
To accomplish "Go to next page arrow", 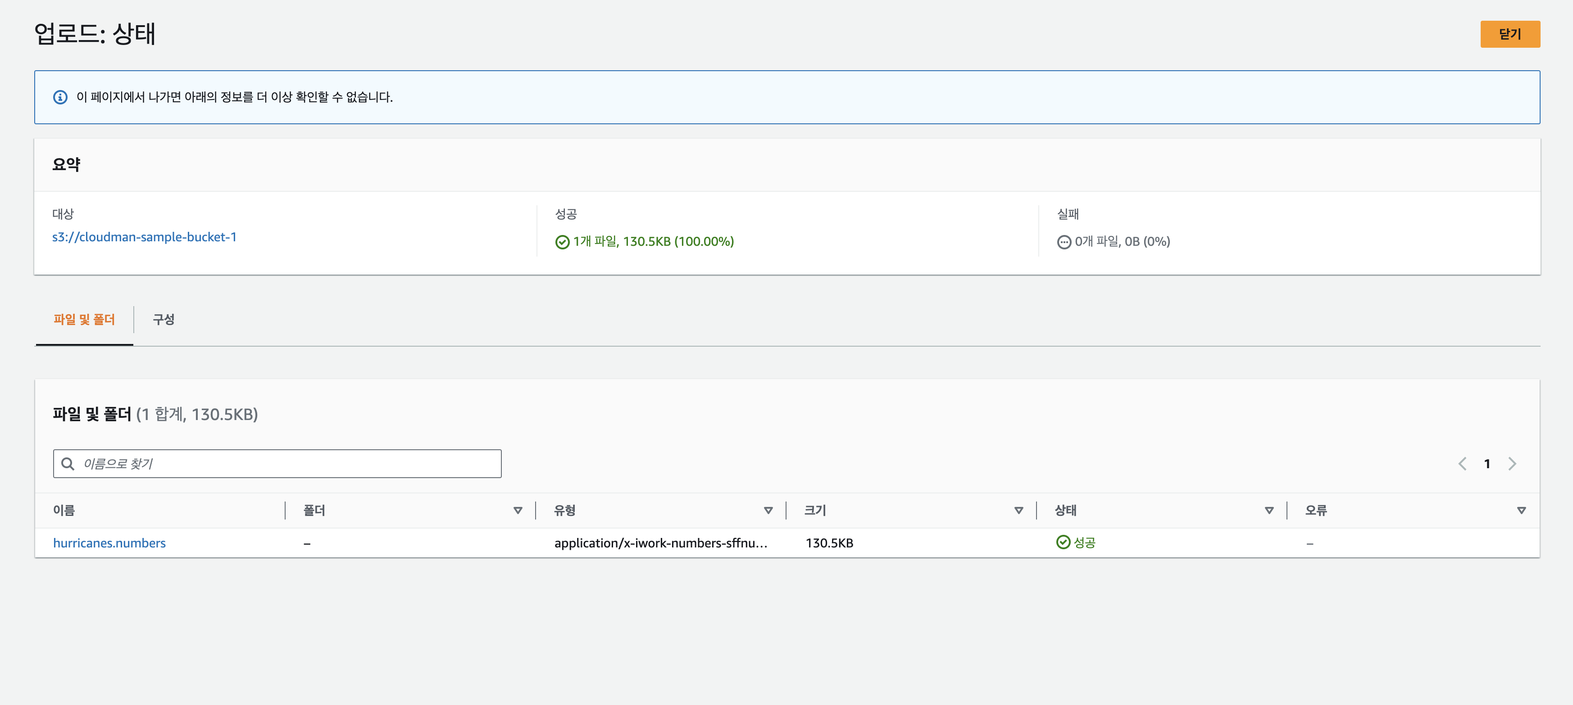I will pyautogui.click(x=1512, y=464).
